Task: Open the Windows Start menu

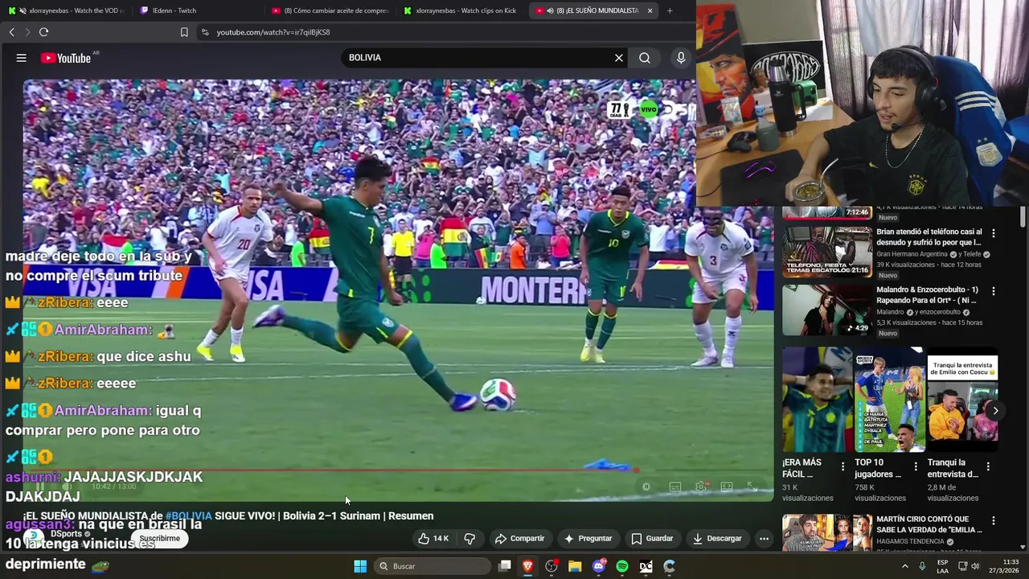Action: coord(360,566)
